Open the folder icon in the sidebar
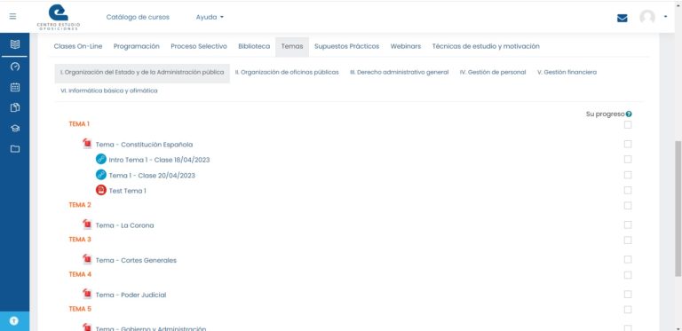 pyautogui.click(x=15, y=149)
